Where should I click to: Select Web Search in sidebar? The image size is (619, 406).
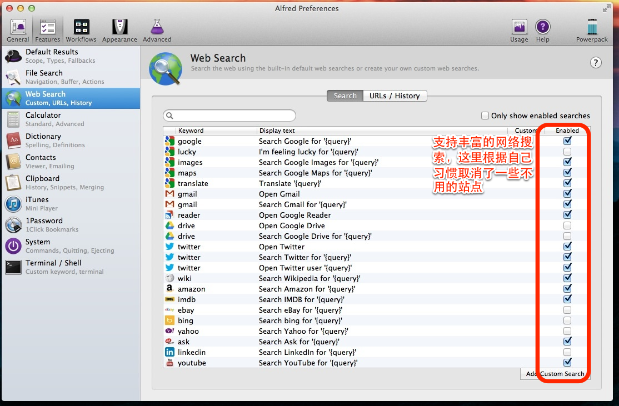71,98
